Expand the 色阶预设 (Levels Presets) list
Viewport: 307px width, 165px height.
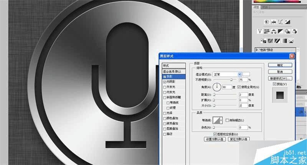257,50
